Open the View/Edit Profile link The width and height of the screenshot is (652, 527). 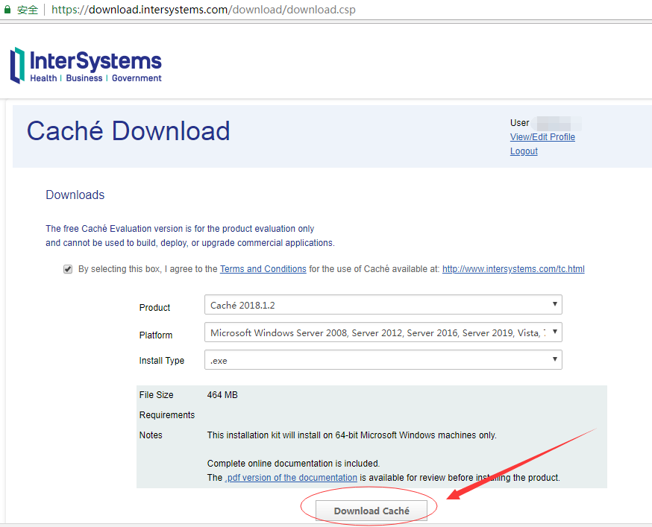(x=542, y=137)
